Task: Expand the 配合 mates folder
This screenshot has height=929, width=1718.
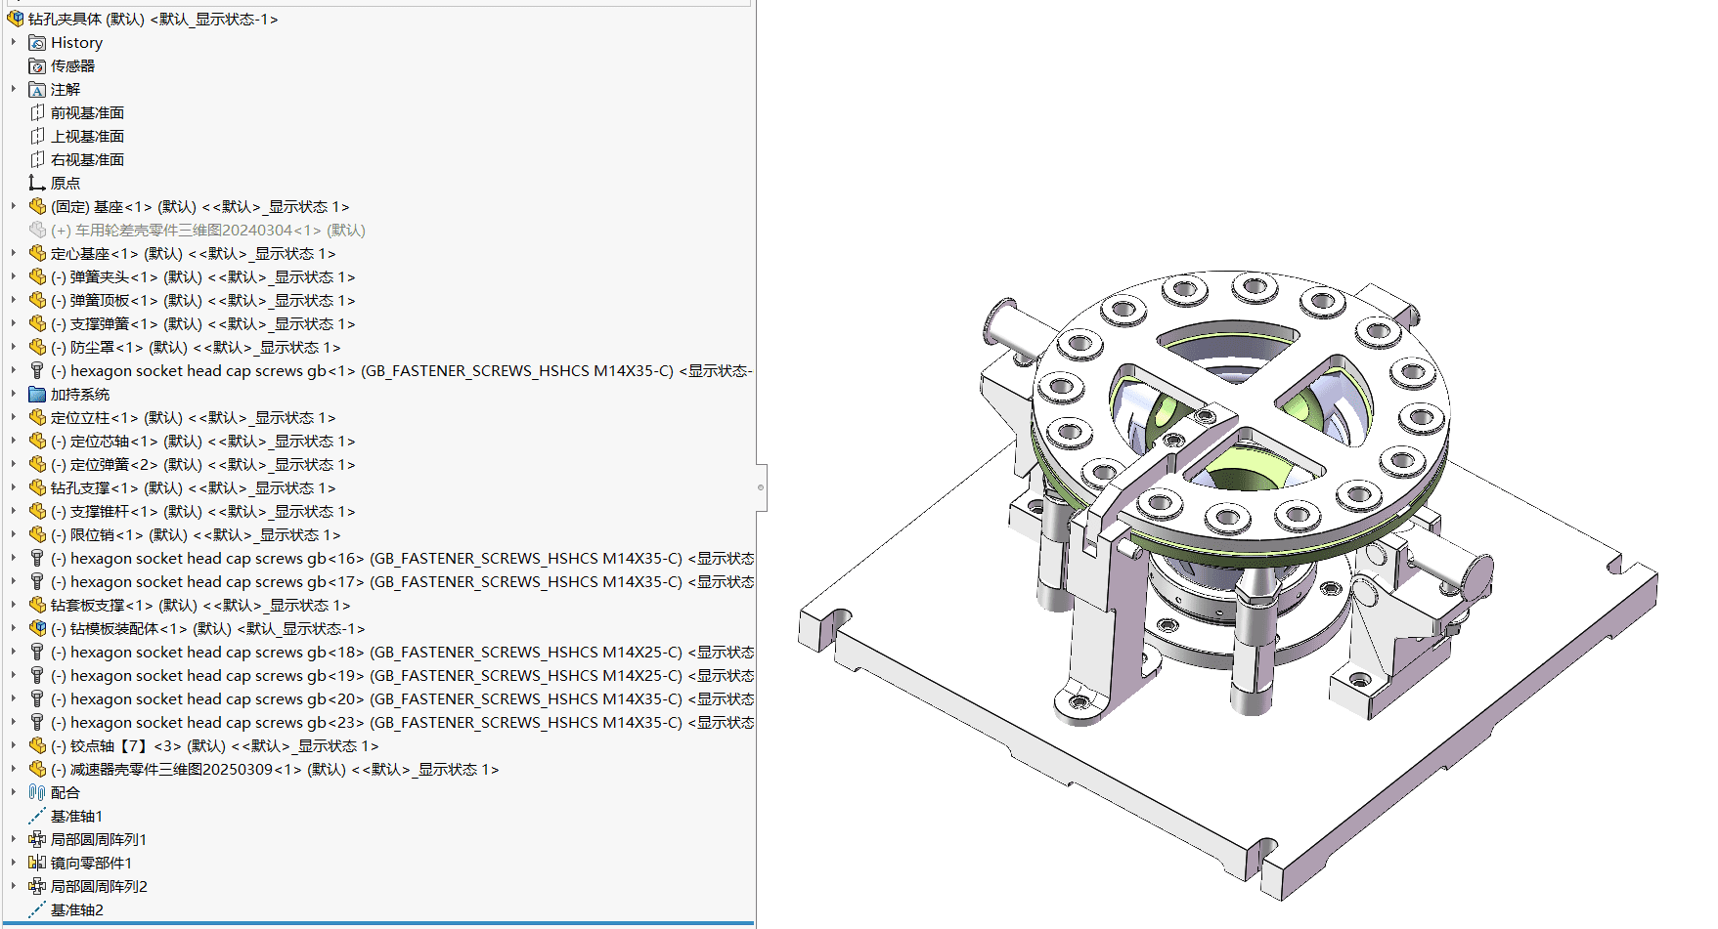Action: 14,793
